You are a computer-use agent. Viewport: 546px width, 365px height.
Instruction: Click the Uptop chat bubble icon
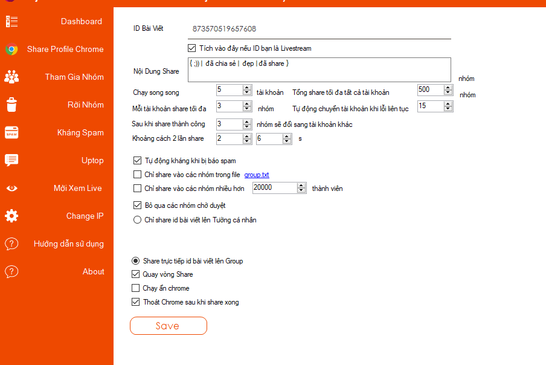coord(11,161)
